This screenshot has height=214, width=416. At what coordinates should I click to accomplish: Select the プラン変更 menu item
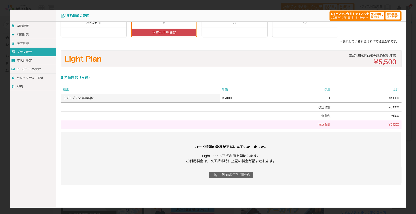[x=33, y=52]
